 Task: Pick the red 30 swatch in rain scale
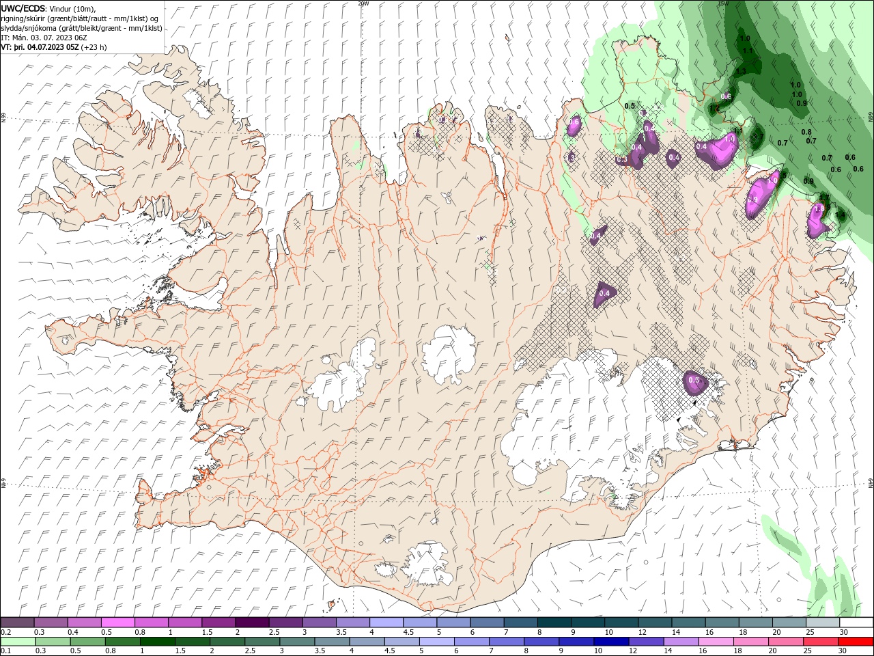pyautogui.click(x=856, y=642)
